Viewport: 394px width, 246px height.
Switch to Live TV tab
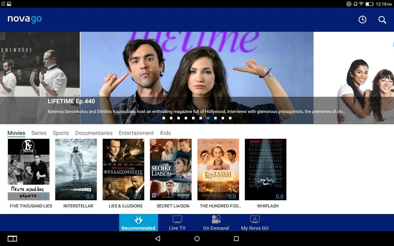[177, 223]
